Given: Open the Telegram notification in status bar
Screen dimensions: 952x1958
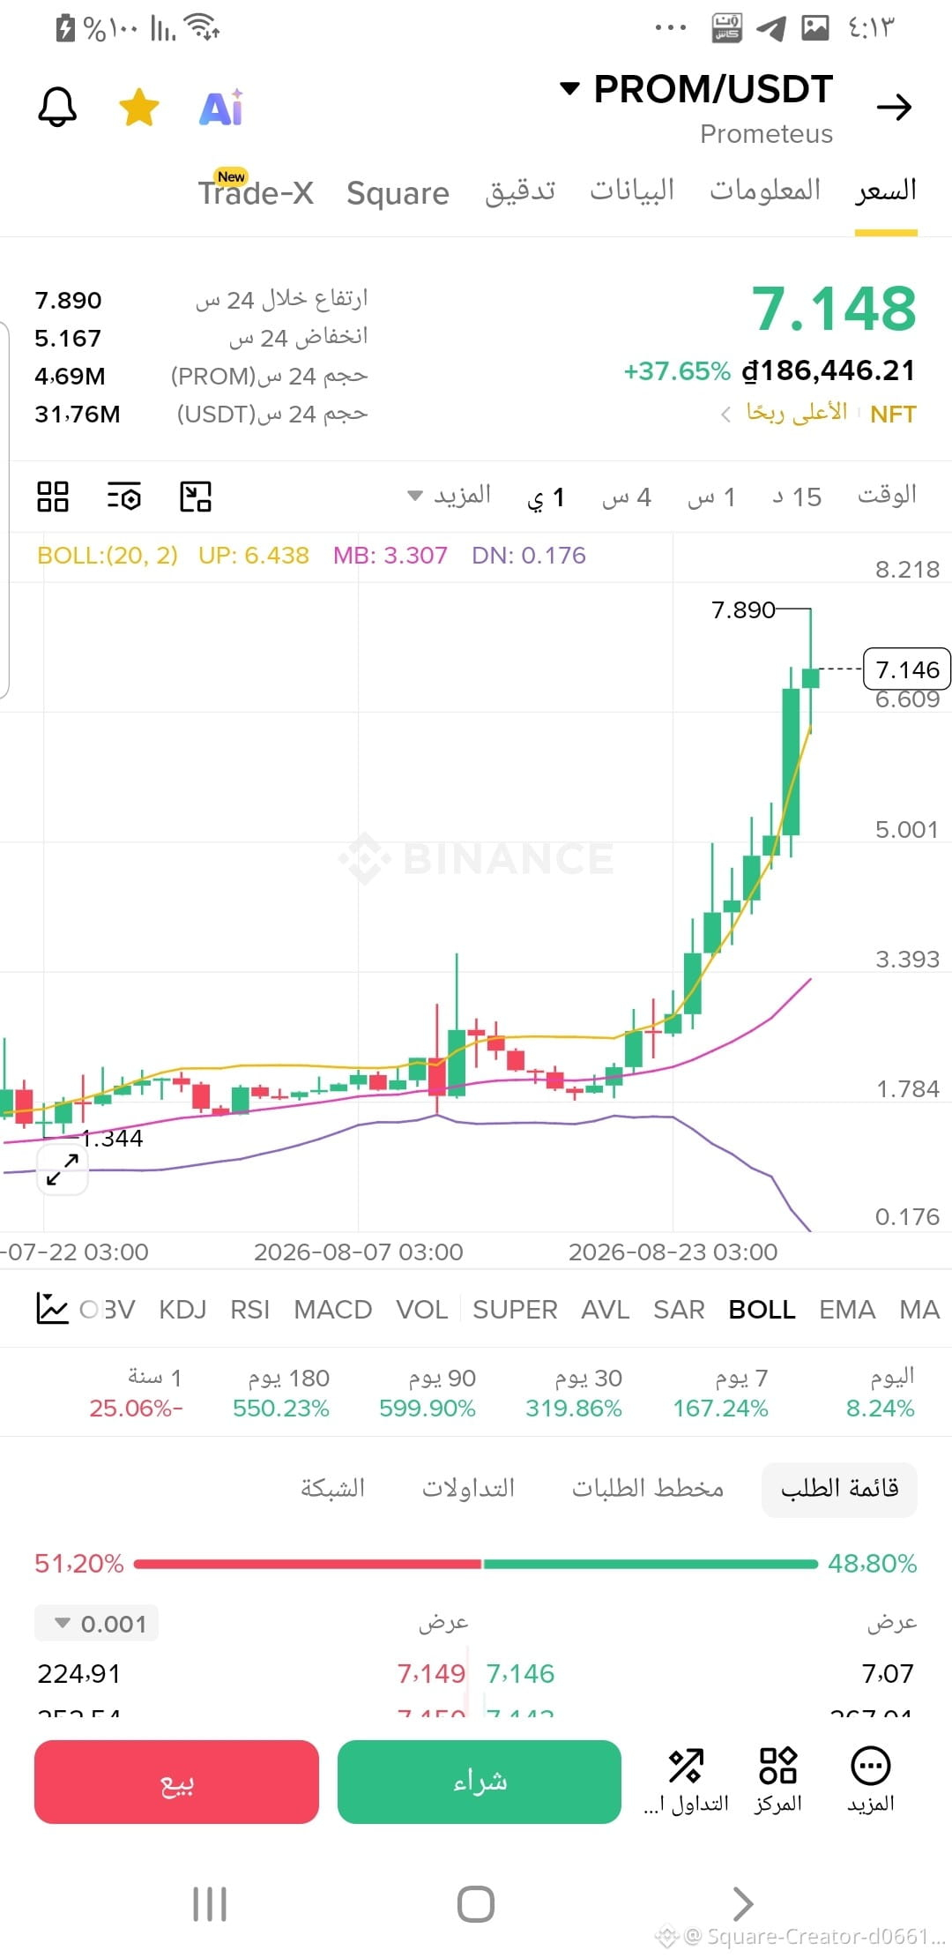Looking at the screenshot, I should (x=771, y=28).
